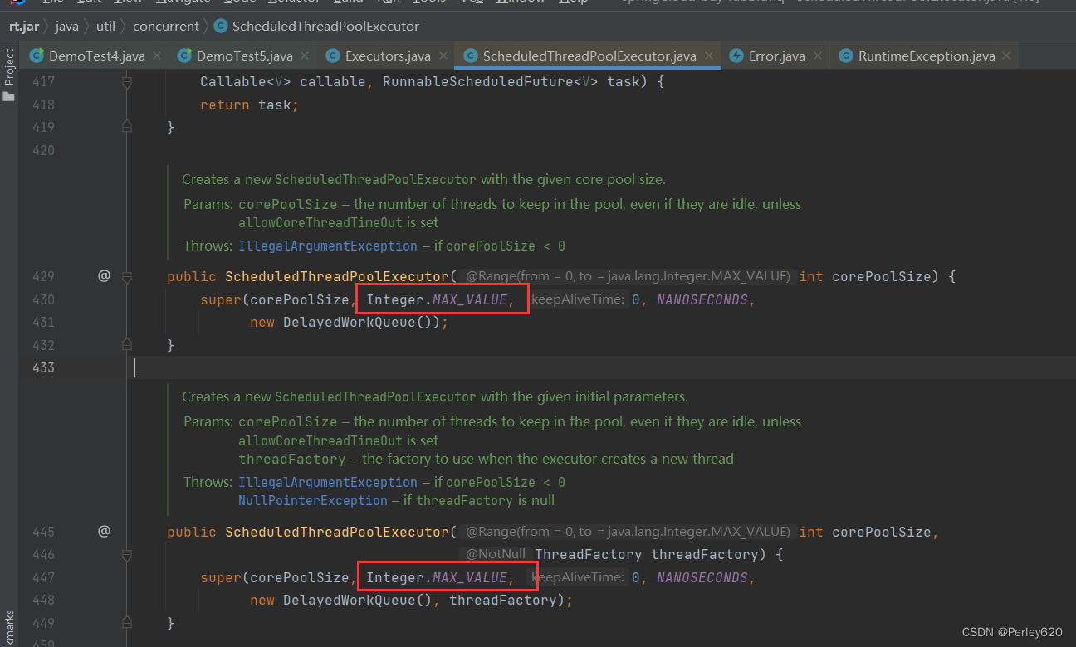The width and height of the screenshot is (1076, 647).
Task: Click threadFactory param name in second doc
Action: [292, 459]
